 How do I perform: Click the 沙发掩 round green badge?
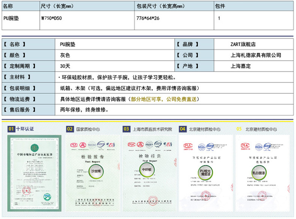coord(96,171)
